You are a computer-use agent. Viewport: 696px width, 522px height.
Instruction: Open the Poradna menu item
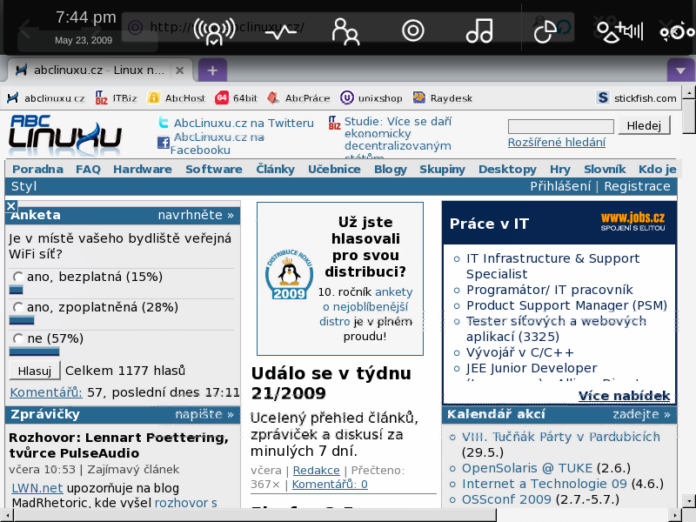pyautogui.click(x=37, y=169)
